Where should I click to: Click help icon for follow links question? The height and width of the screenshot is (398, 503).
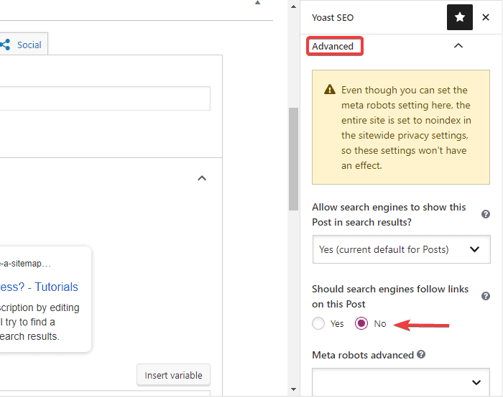click(x=486, y=296)
